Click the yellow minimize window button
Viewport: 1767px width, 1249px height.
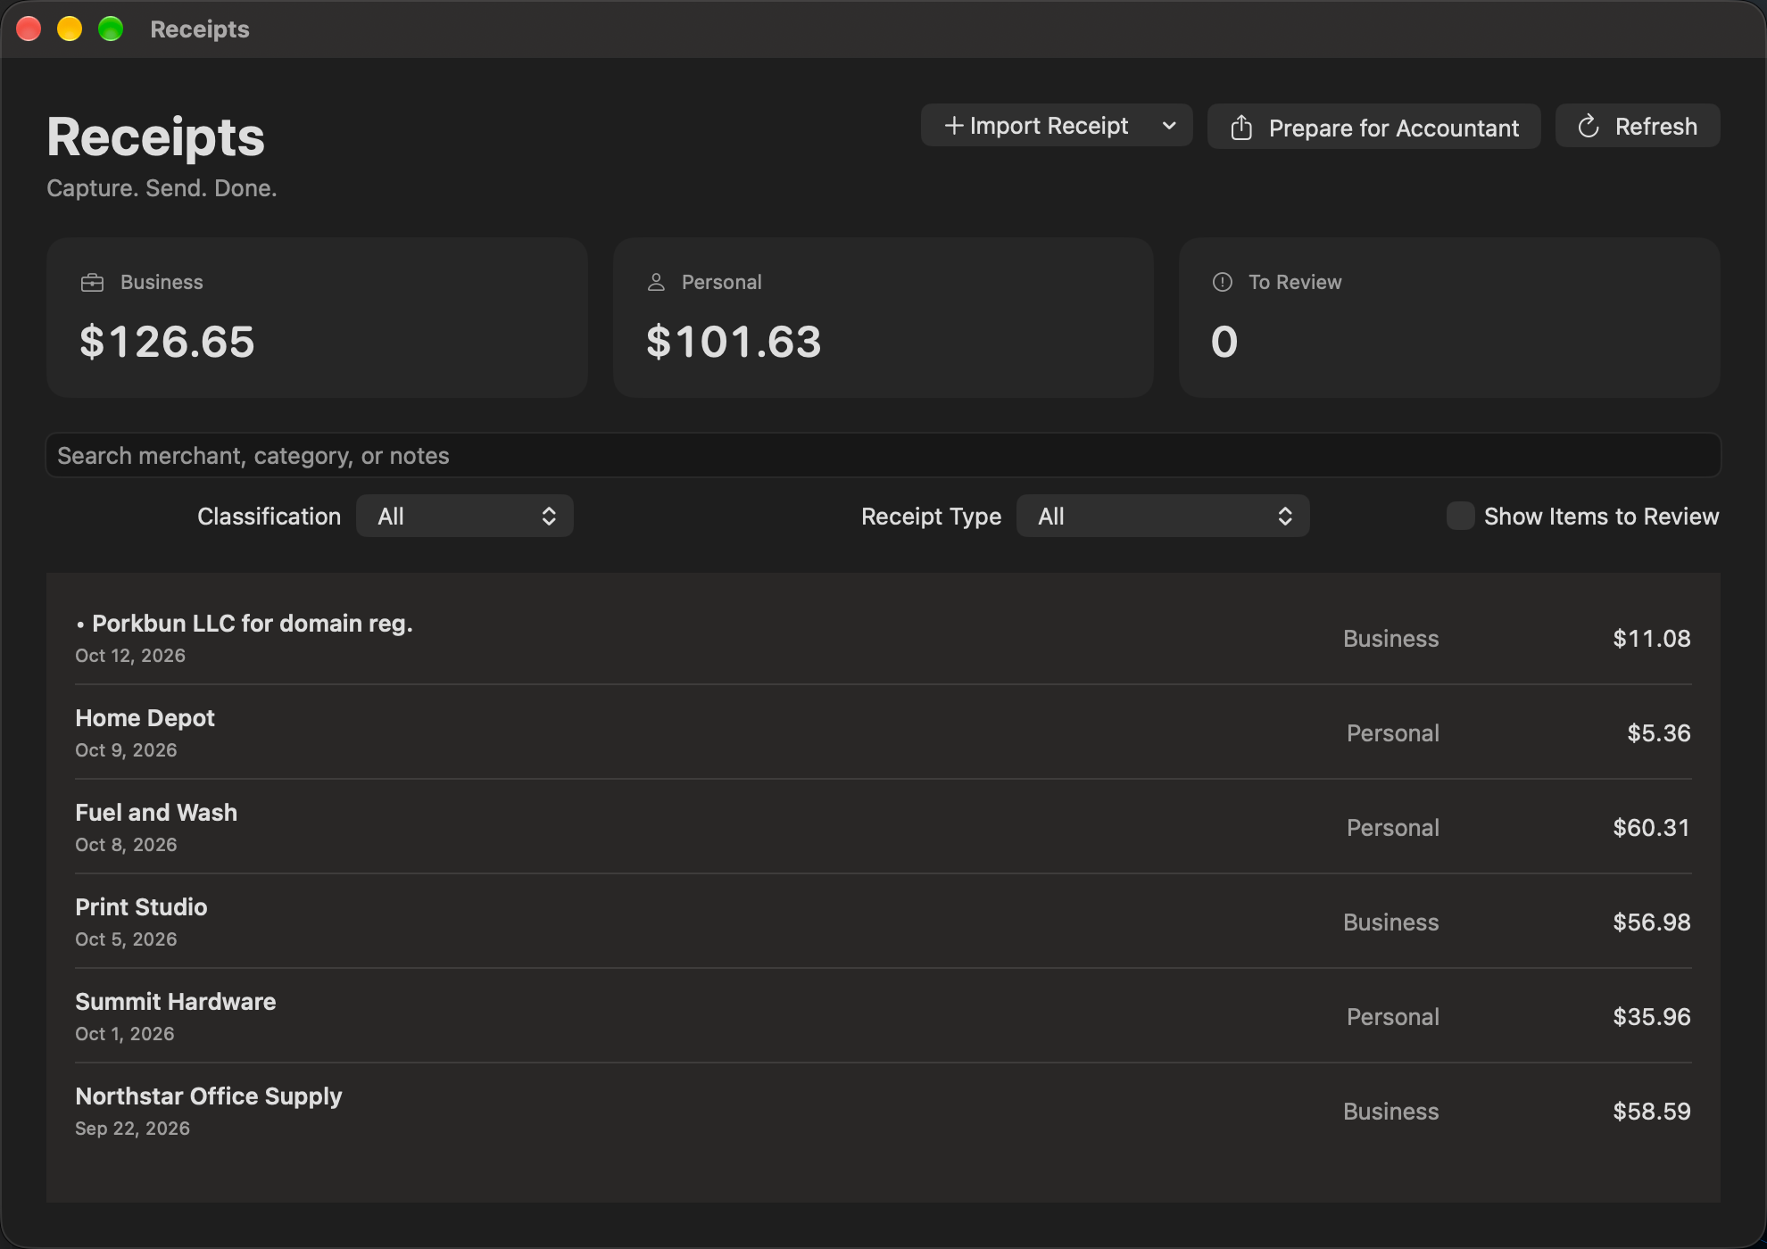[x=70, y=29]
